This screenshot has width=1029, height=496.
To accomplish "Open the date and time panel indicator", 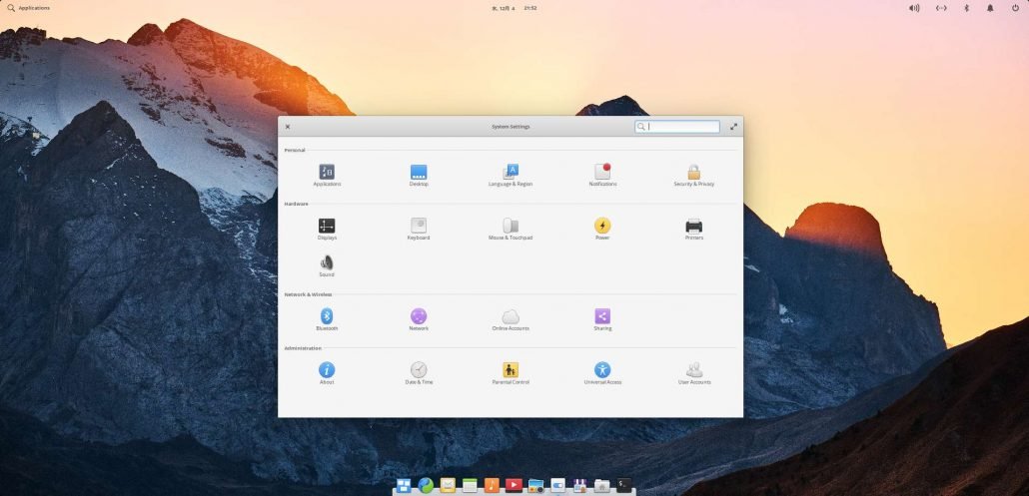I will coord(514,8).
